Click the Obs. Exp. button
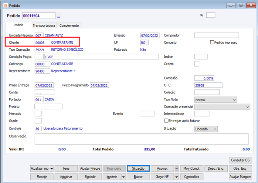This screenshot has height=183, width=258. pyautogui.click(x=240, y=169)
